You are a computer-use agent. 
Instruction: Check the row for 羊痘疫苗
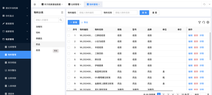pyautogui.click(x=69, y=47)
